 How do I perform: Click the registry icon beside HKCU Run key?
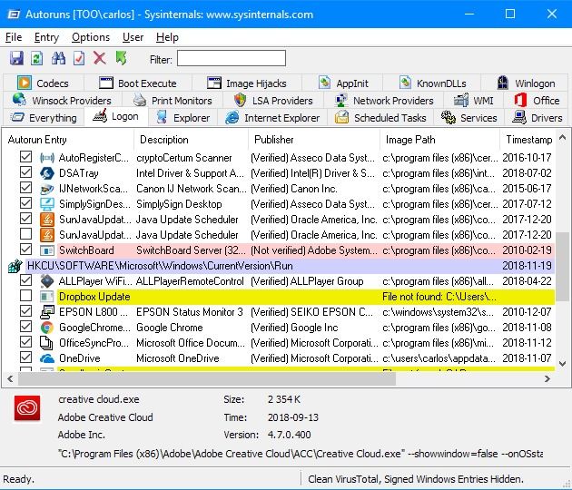(x=15, y=266)
